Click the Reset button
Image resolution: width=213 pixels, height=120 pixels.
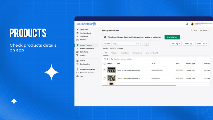click(x=188, y=43)
